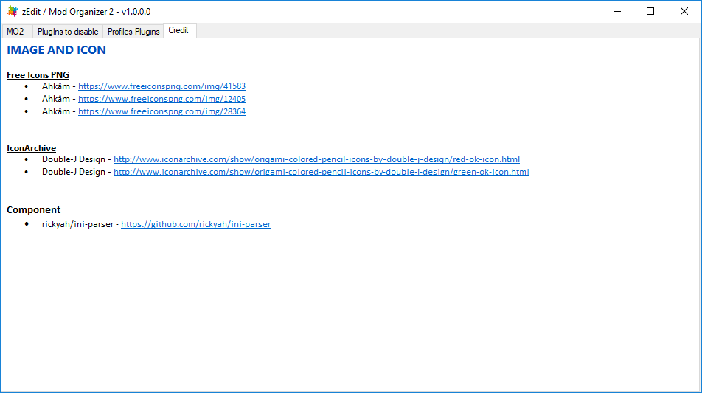702x393 pixels.
Task: Close the zEdit window
Action: pyautogui.click(x=684, y=11)
